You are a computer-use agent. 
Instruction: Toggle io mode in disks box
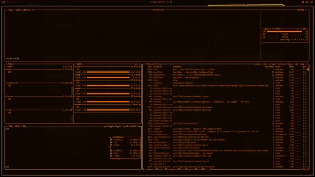pyautogui.click(x=138, y=64)
